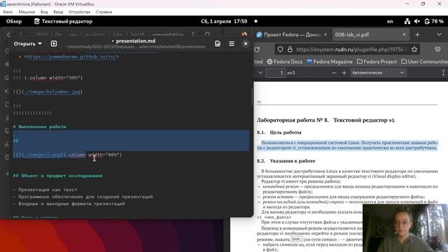View site security via padlock icon

click(290, 50)
